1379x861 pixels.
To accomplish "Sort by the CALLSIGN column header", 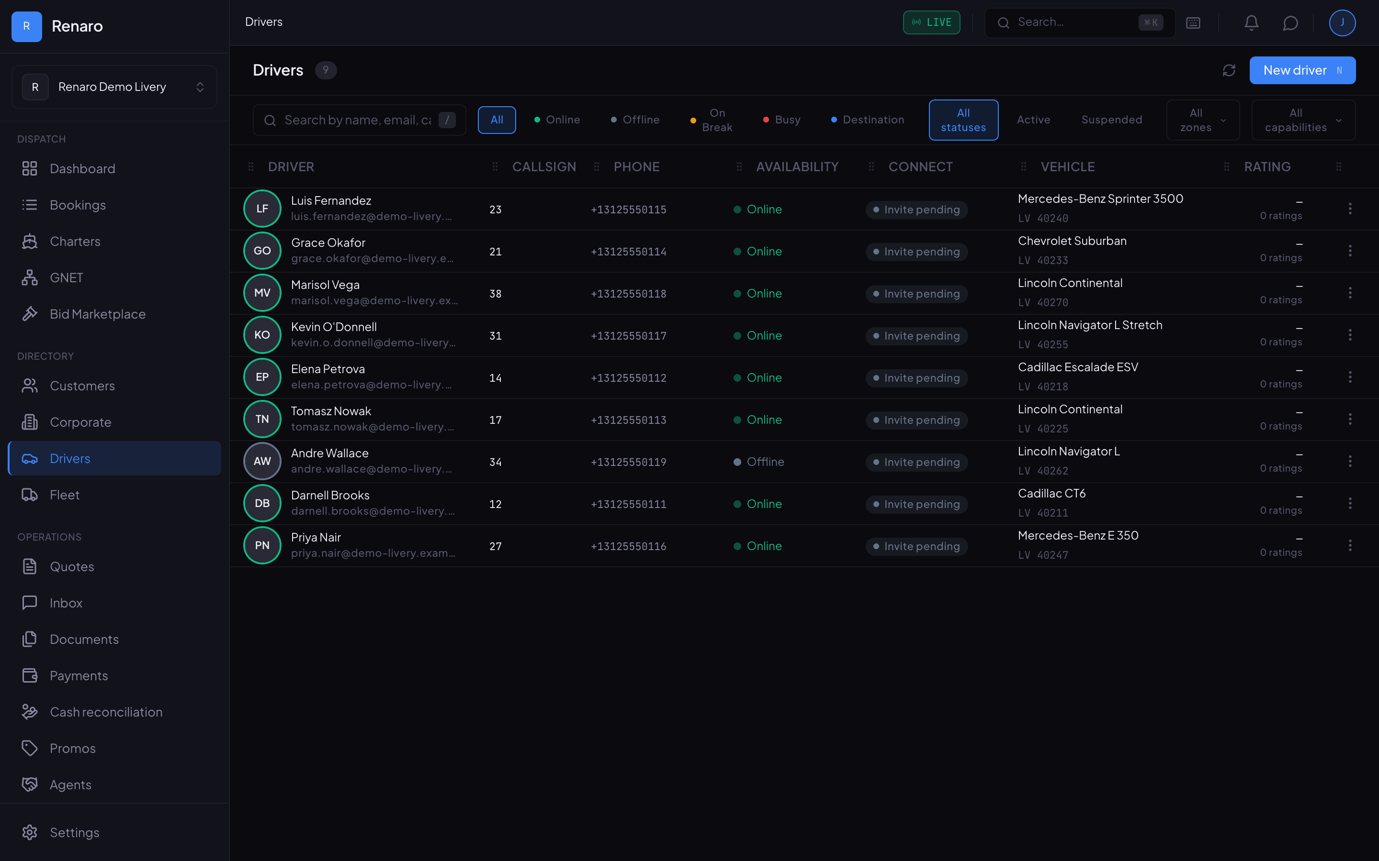I will (x=543, y=167).
